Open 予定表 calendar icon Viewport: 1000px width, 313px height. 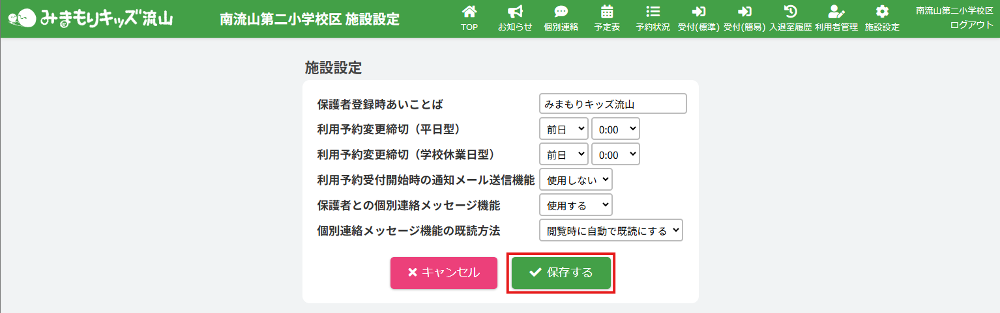tap(607, 12)
